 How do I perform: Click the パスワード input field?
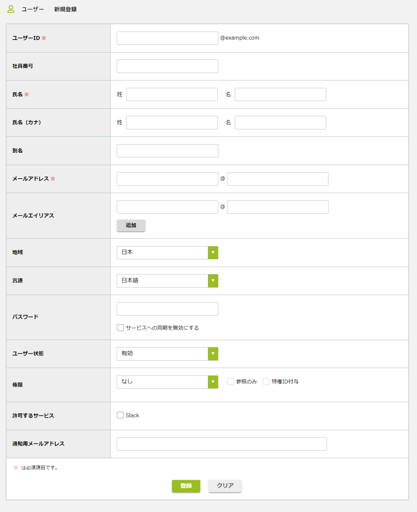167,309
